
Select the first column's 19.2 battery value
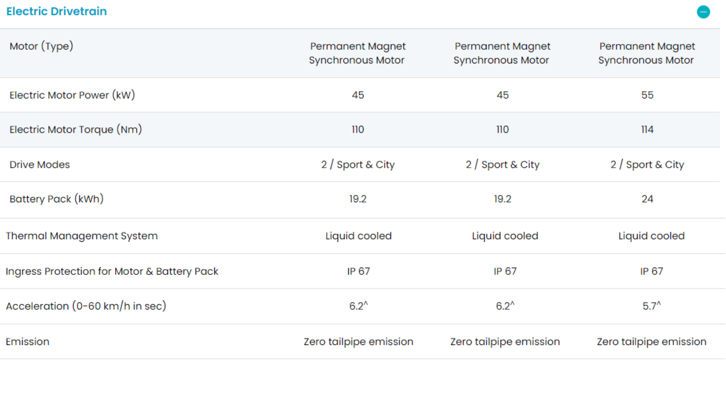pyautogui.click(x=358, y=199)
